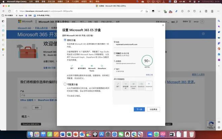The width and height of the screenshot is (222, 139).
Task: Click the 删除个人资料 link
Action: tap(198, 74)
